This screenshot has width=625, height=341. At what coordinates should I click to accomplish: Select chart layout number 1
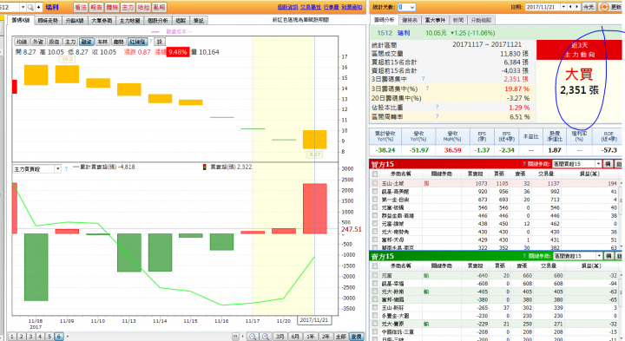coord(12,337)
